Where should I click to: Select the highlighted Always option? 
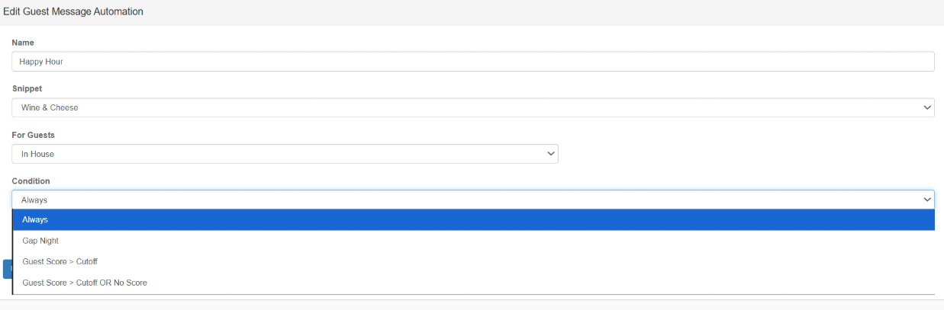coord(473,219)
